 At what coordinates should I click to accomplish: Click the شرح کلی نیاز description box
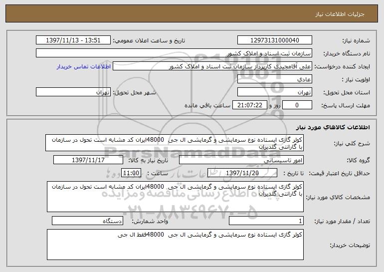tap(175, 143)
